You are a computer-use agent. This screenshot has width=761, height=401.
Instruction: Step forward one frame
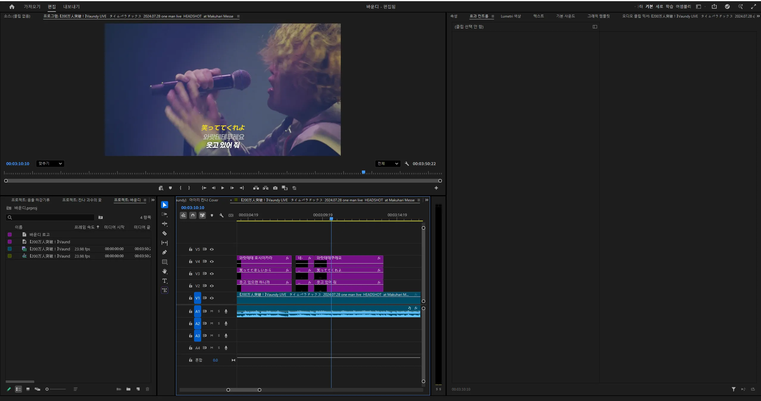pyautogui.click(x=232, y=188)
